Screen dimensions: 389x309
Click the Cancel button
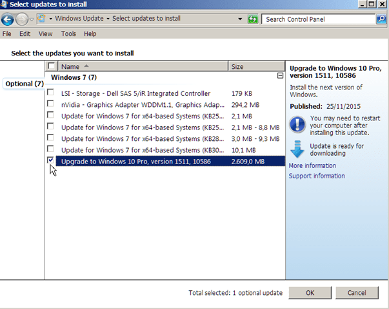pos(357,293)
